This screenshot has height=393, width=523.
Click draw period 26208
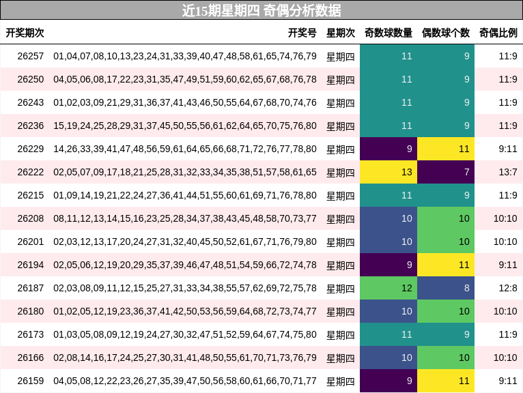[x=31, y=218]
